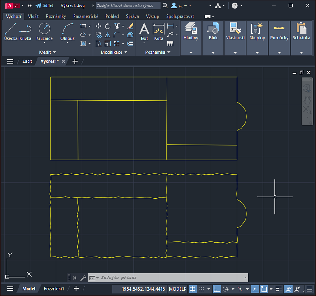The width and height of the screenshot is (316, 296).
Task: Switch to the Poznámky ribbon tab
Action: pos(56,17)
